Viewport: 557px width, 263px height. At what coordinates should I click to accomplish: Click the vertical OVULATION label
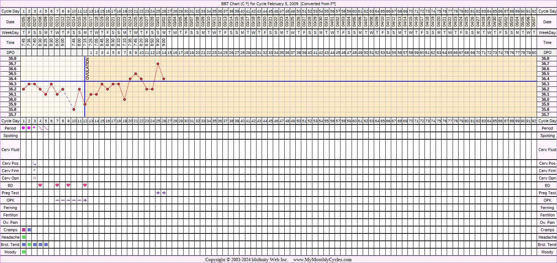click(88, 69)
